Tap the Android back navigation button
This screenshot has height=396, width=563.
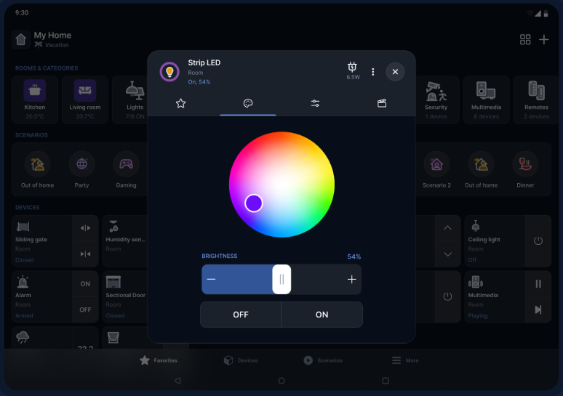point(177,381)
